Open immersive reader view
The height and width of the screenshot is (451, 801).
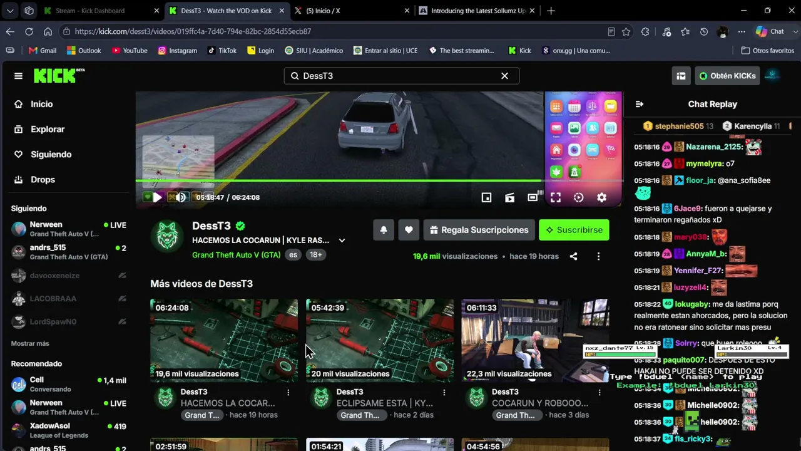[x=611, y=31]
